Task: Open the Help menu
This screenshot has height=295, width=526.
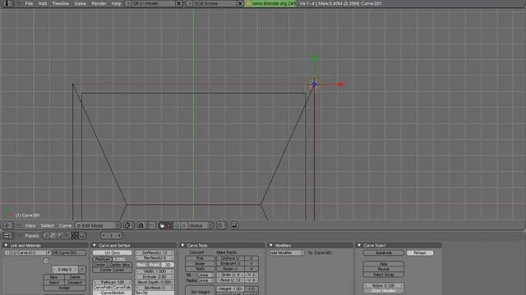Action: [x=116, y=3]
